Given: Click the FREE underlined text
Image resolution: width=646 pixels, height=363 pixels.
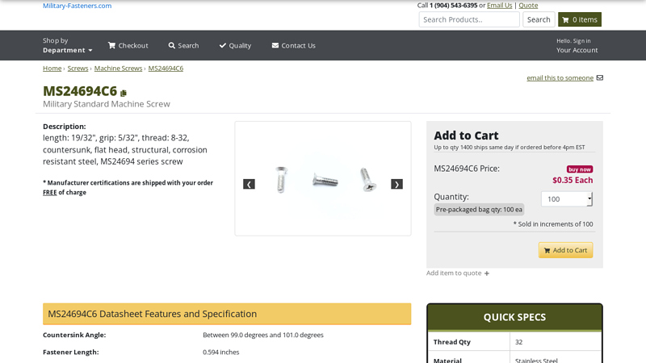Looking at the screenshot, I should [x=50, y=192].
